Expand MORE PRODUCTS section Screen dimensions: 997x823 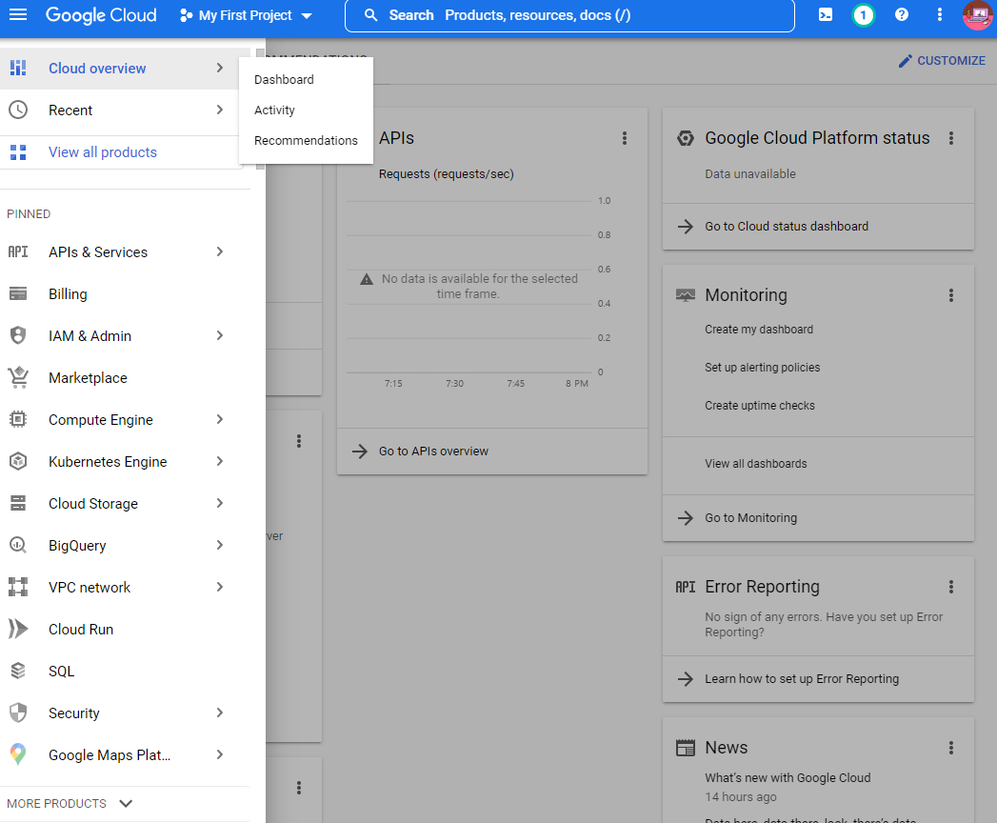pyautogui.click(x=70, y=803)
